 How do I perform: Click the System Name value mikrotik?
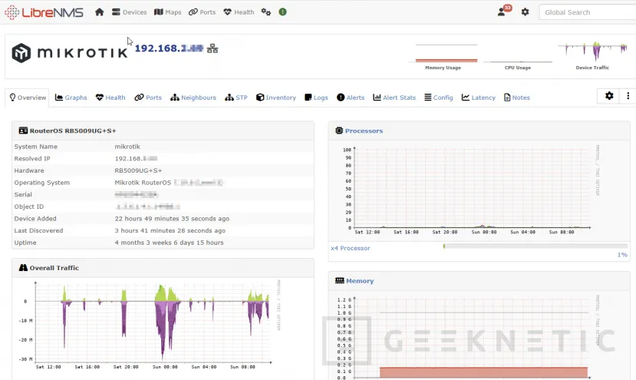(127, 147)
